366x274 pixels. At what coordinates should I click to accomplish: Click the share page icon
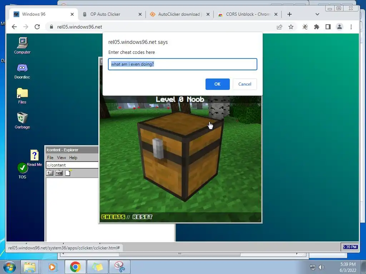[x=280, y=27]
